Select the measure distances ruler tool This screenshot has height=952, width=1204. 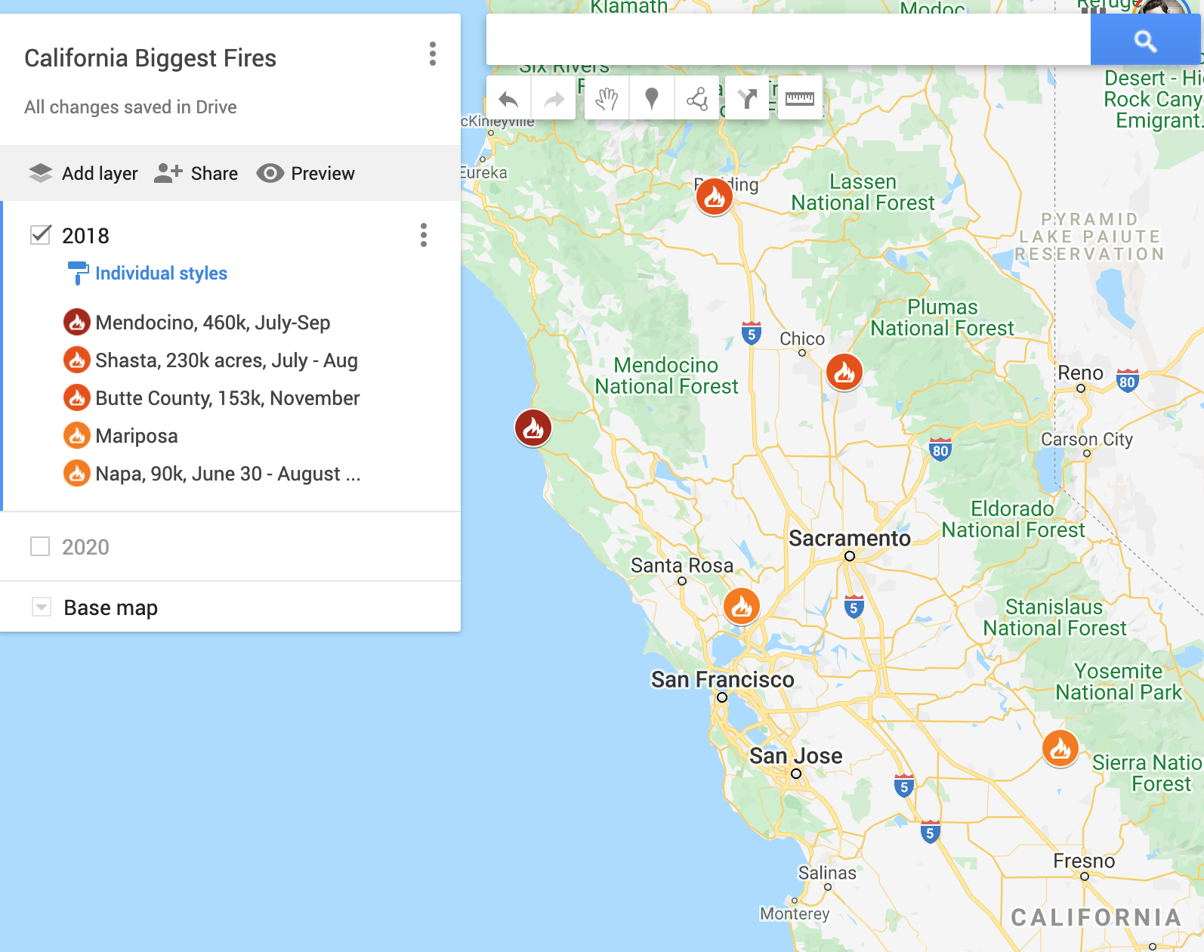(x=800, y=99)
